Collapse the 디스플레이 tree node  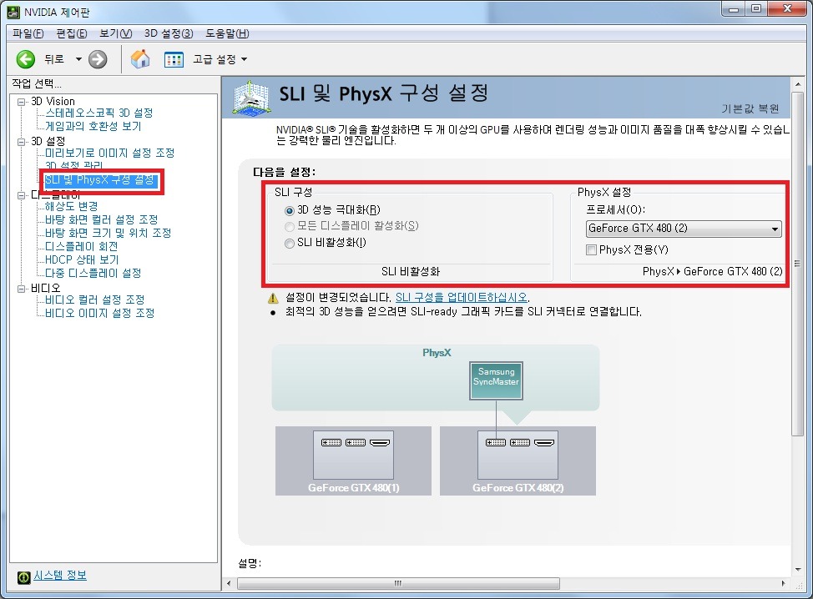21,195
